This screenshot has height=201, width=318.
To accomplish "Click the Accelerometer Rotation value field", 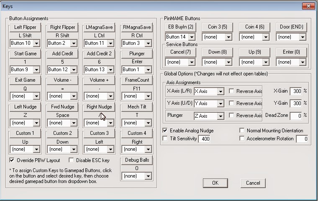I will 302,139.
